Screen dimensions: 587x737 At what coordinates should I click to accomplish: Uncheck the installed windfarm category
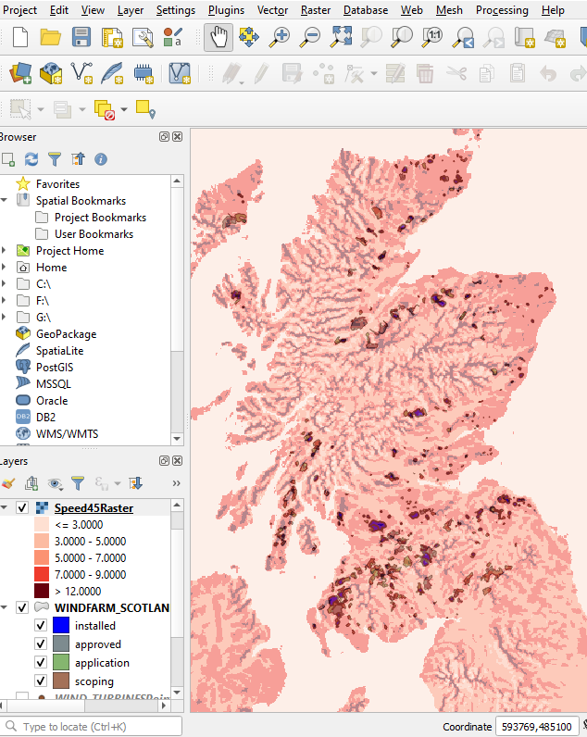(41, 625)
